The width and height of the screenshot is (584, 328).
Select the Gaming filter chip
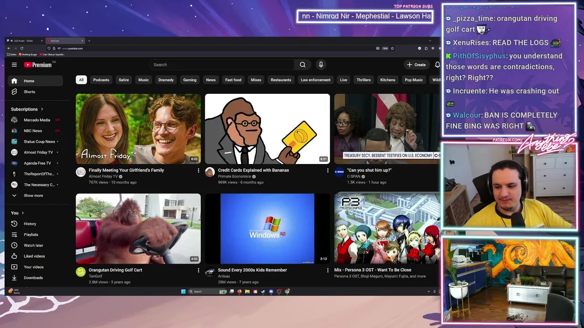pyautogui.click(x=190, y=80)
